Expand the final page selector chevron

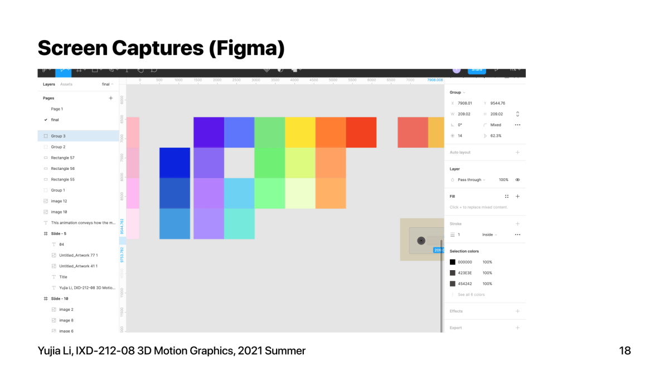pos(112,84)
